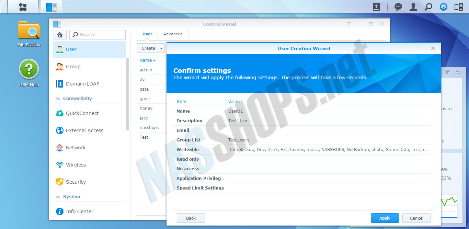469x229 pixels.
Task: Open the user Options menu icon
Action: 413,7
